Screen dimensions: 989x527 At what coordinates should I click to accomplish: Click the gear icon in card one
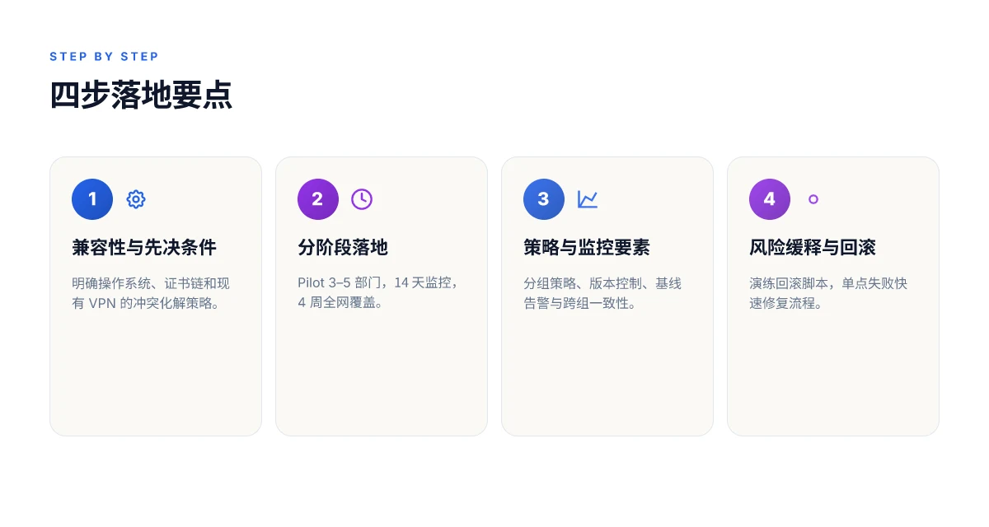coord(136,199)
